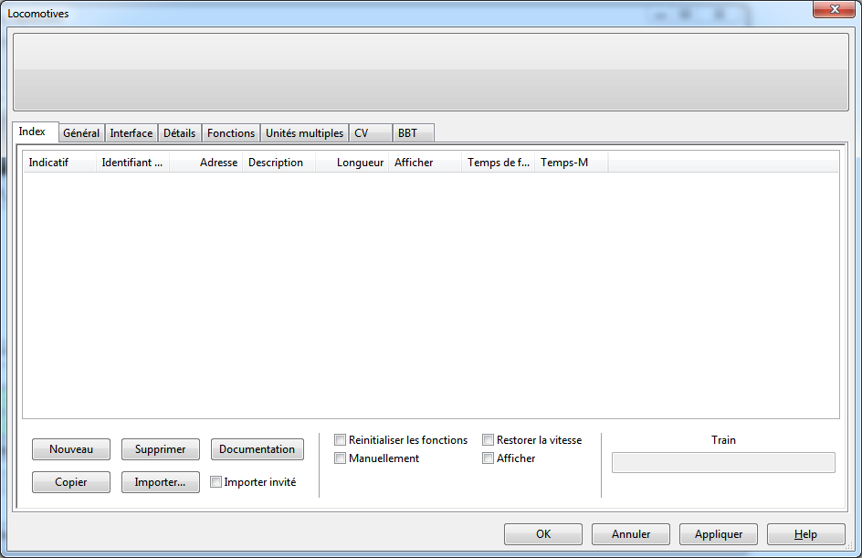Tick the Afficher checkbox
The width and height of the screenshot is (862, 558).
pyautogui.click(x=489, y=458)
